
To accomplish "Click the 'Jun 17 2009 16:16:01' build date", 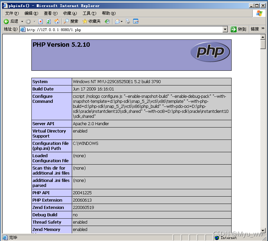I will pyautogui.click(x=93, y=89).
